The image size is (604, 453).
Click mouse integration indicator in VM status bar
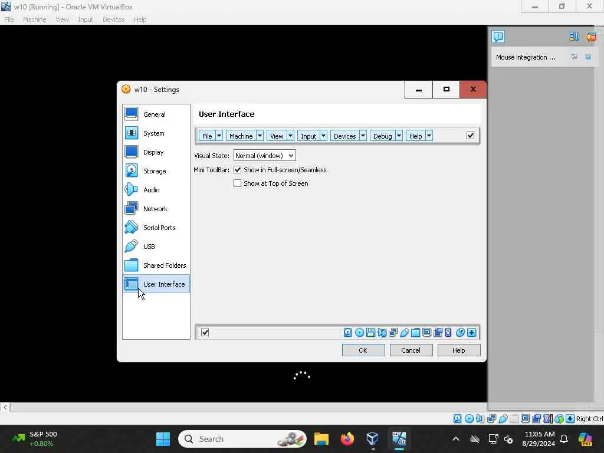point(559,419)
